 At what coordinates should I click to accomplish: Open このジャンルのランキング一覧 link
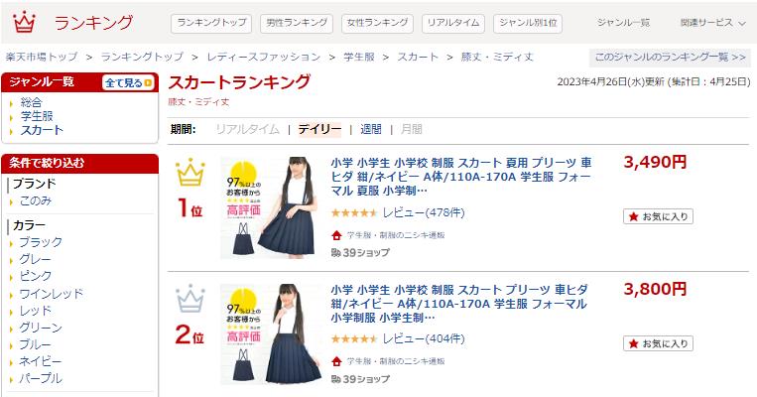coord(670,57)
